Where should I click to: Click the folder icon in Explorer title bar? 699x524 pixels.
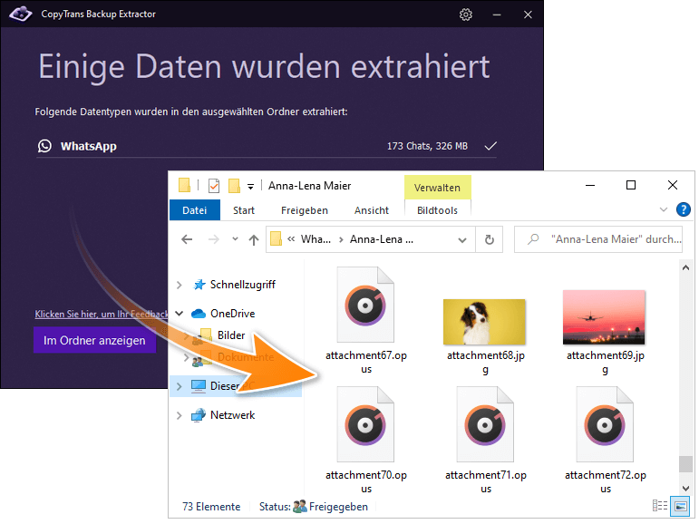click(x=184, y=185)
